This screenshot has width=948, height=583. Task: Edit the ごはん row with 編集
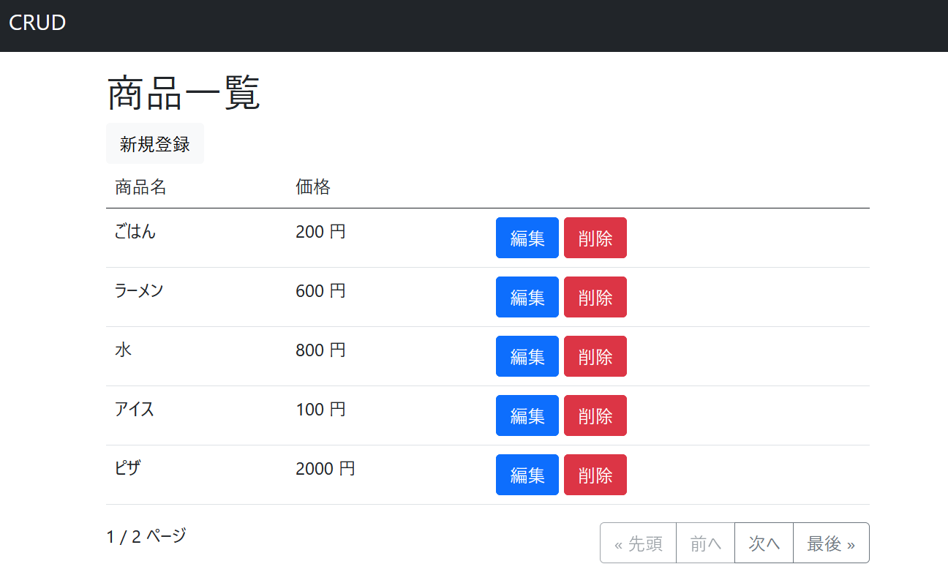(527, 238)
